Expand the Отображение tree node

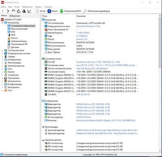tap(2, 60)
